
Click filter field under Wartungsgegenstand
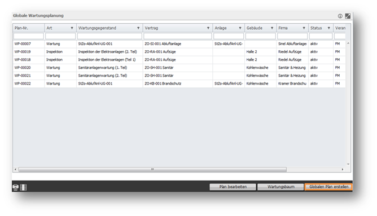(x=109, y=36)
